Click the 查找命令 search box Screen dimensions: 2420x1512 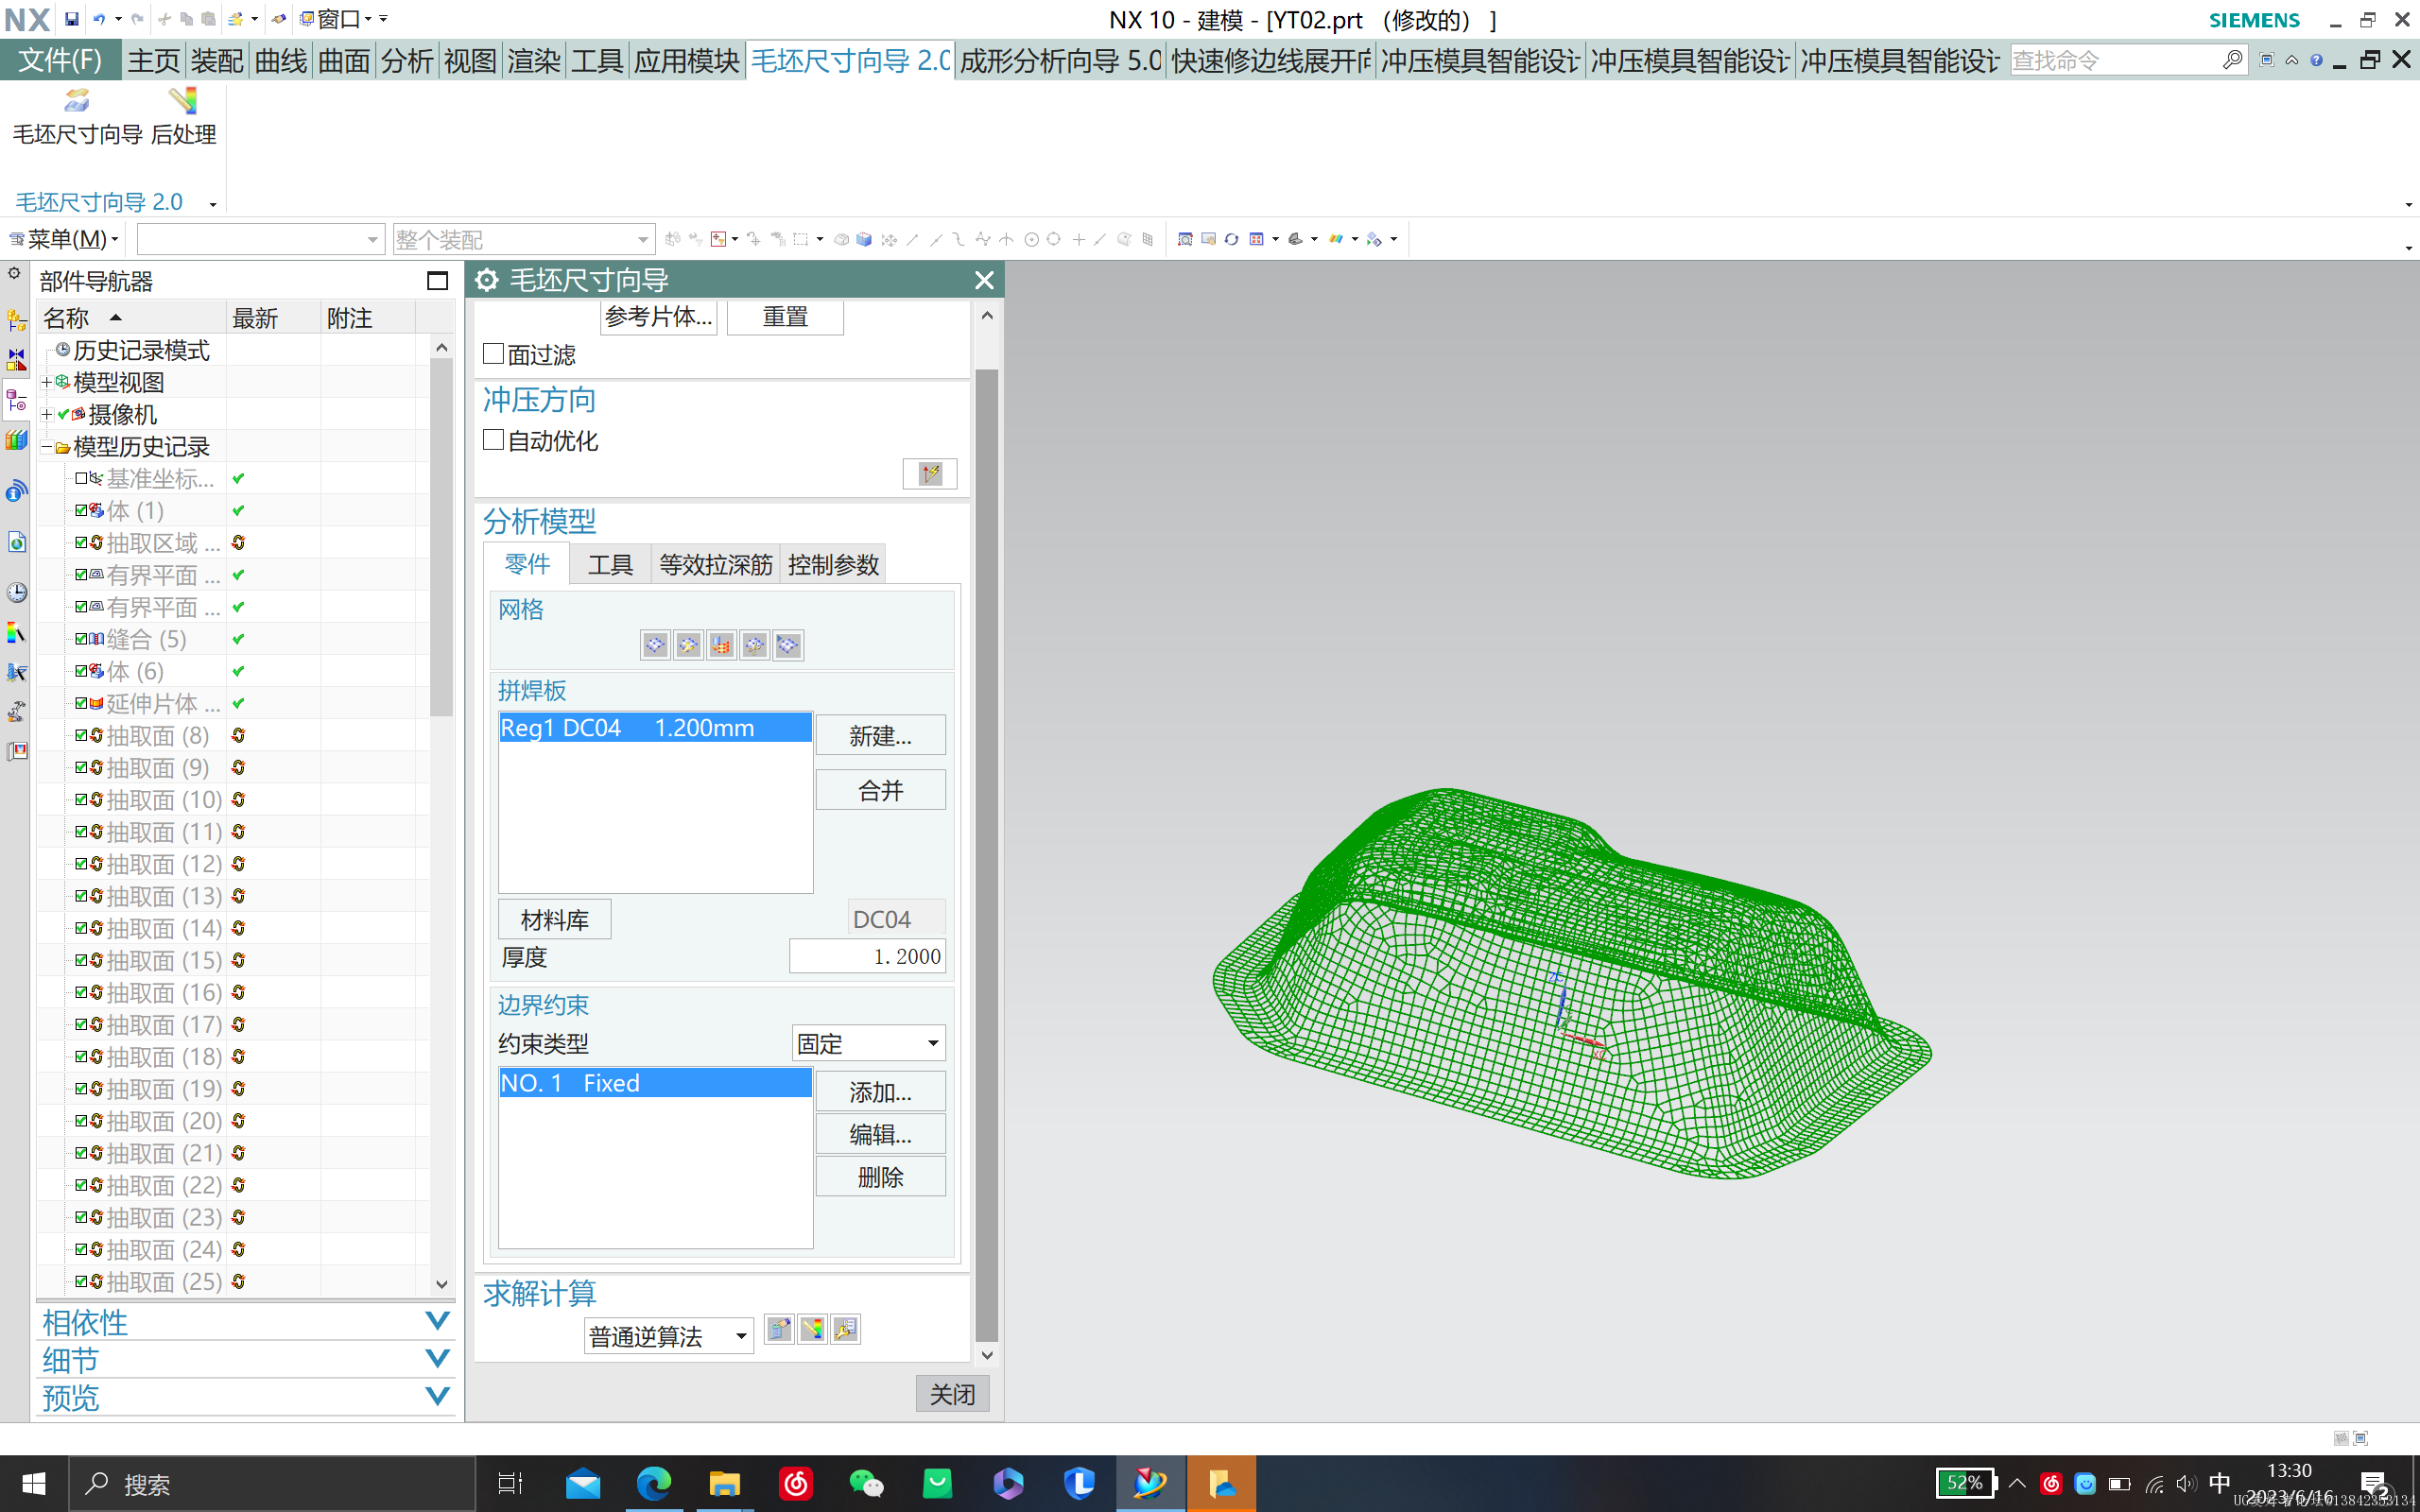pyautogui.click(x=2115, y=60)
